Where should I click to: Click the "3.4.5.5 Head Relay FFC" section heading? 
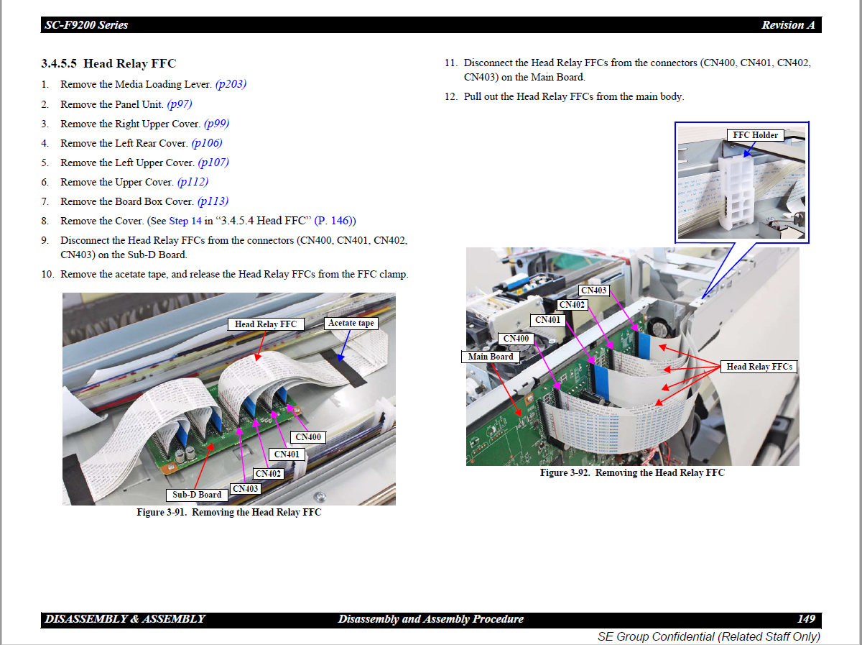click(108, 64)
